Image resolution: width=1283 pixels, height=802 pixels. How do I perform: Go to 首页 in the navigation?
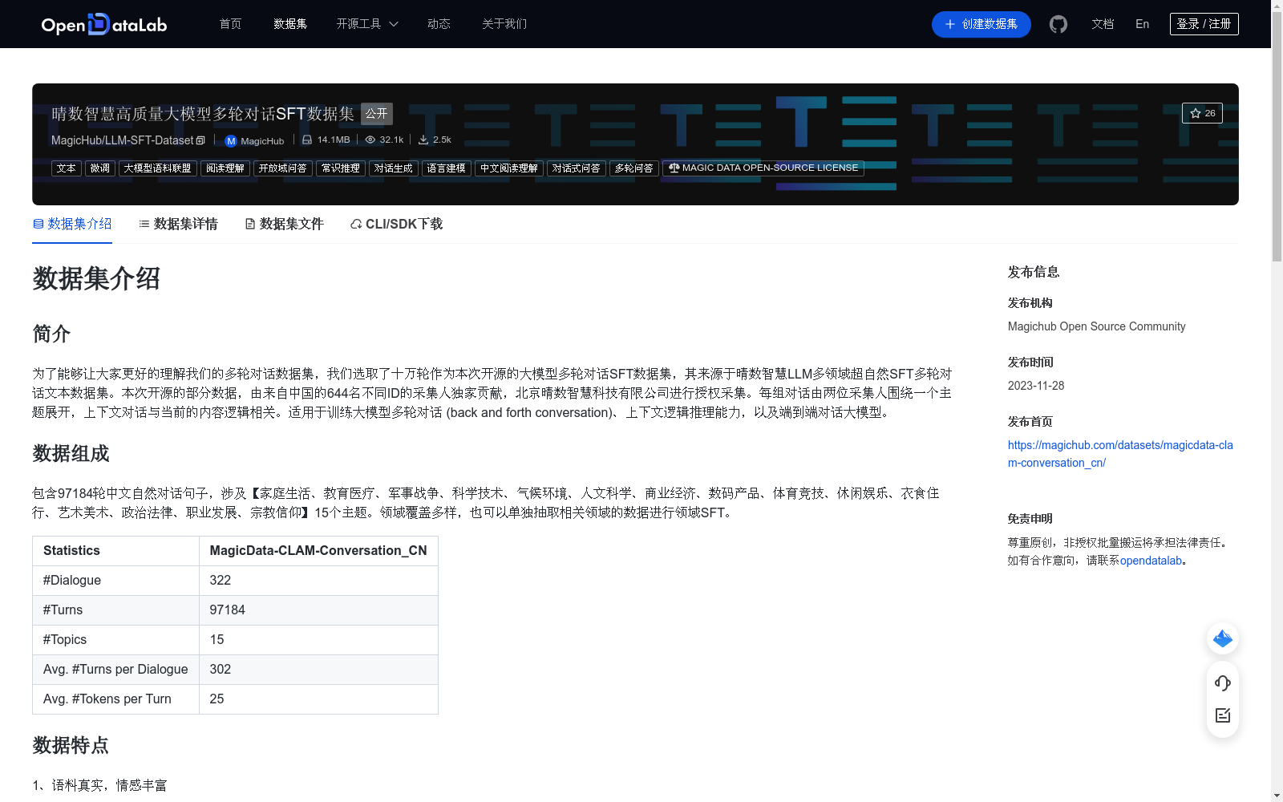230,24
